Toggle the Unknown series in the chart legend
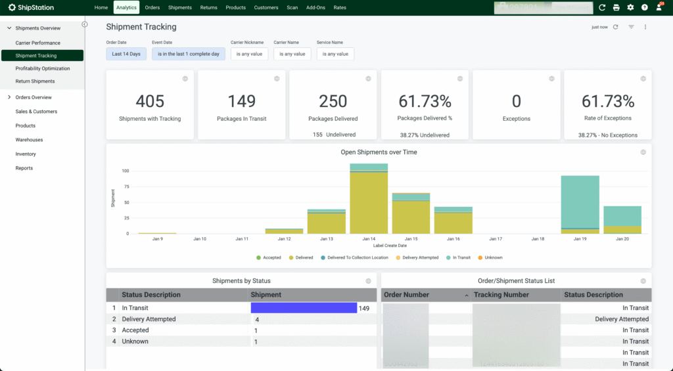Screen dimensions: 673x371 coord(490,257)
